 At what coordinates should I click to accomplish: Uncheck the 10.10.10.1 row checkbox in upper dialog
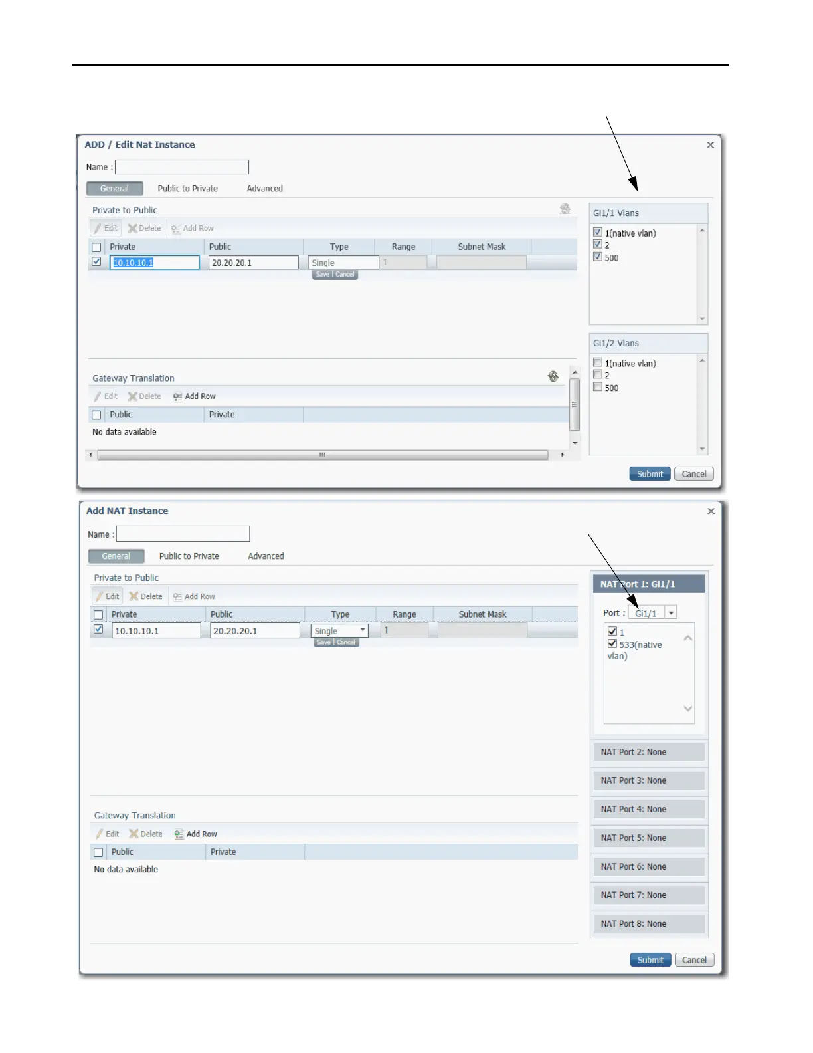pyautogui.click(x=96, y=262)
